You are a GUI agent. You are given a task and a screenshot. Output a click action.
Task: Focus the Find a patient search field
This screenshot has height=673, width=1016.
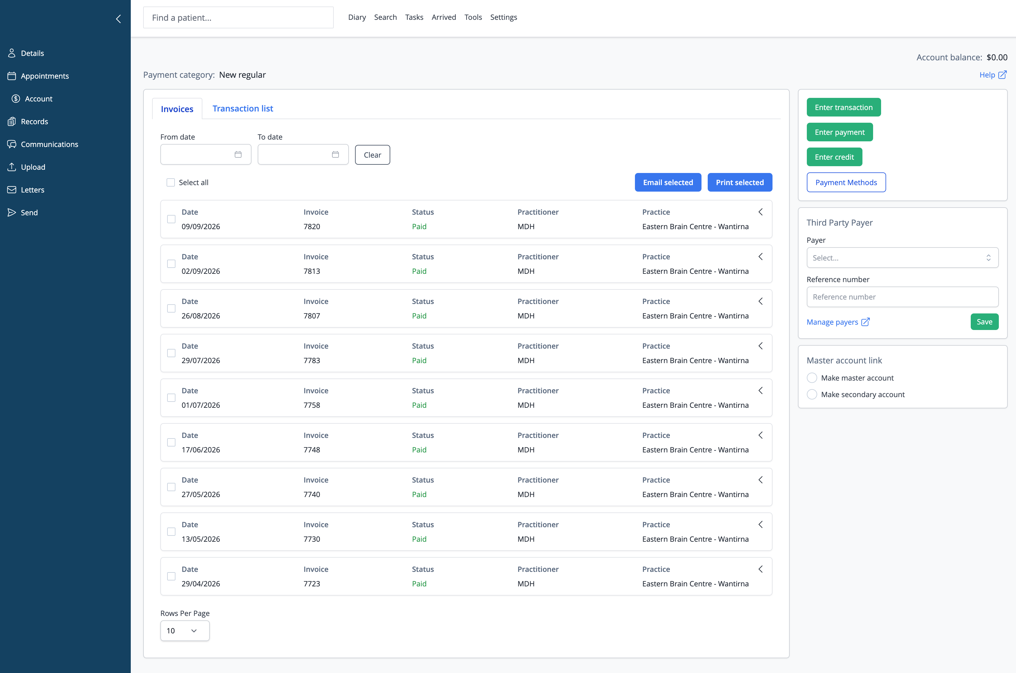pyautogui.click(x=238, y=18)
